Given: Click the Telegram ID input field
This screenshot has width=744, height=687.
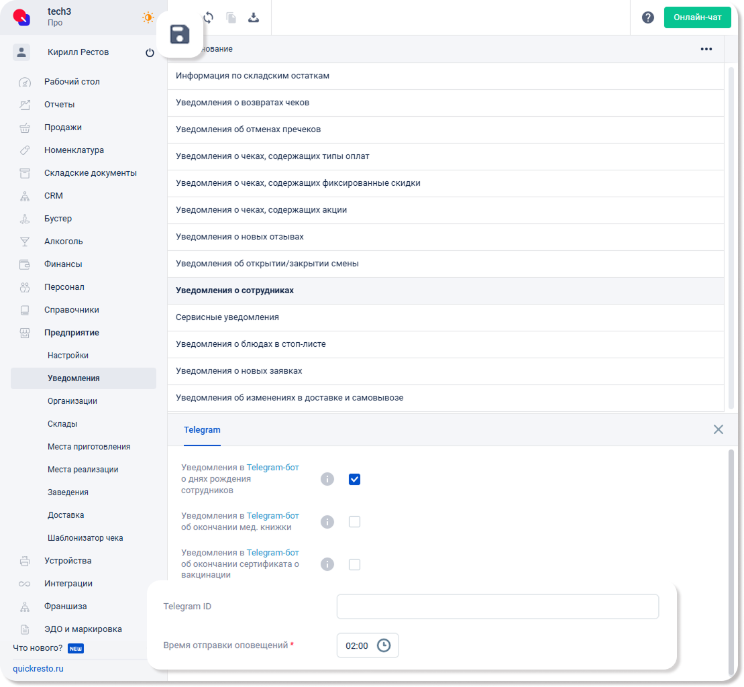Looking at the screenshot, I should click(x=497, y=606).
